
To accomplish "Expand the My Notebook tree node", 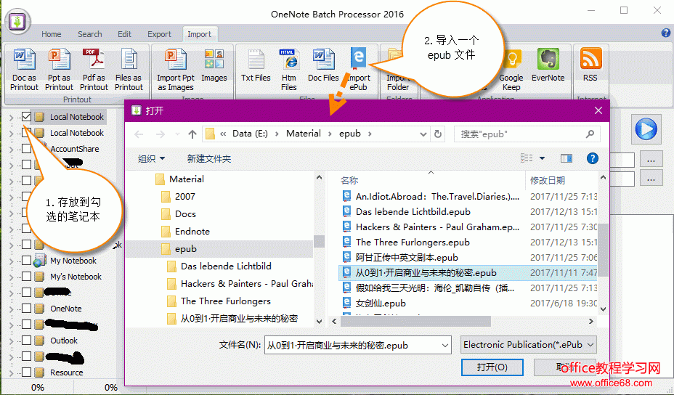I will (11, 261).
